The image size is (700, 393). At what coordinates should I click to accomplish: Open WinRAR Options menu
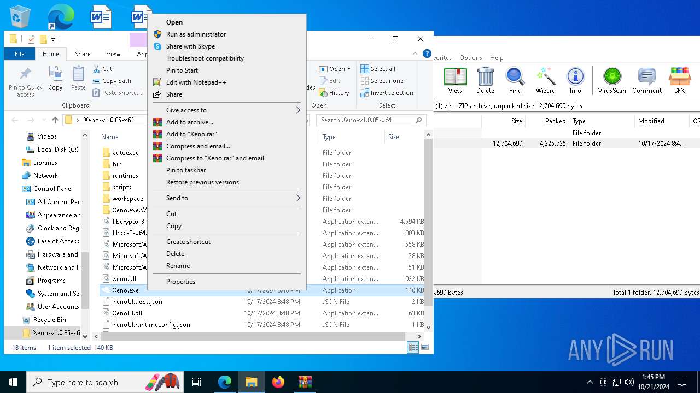tap(471, 58)
